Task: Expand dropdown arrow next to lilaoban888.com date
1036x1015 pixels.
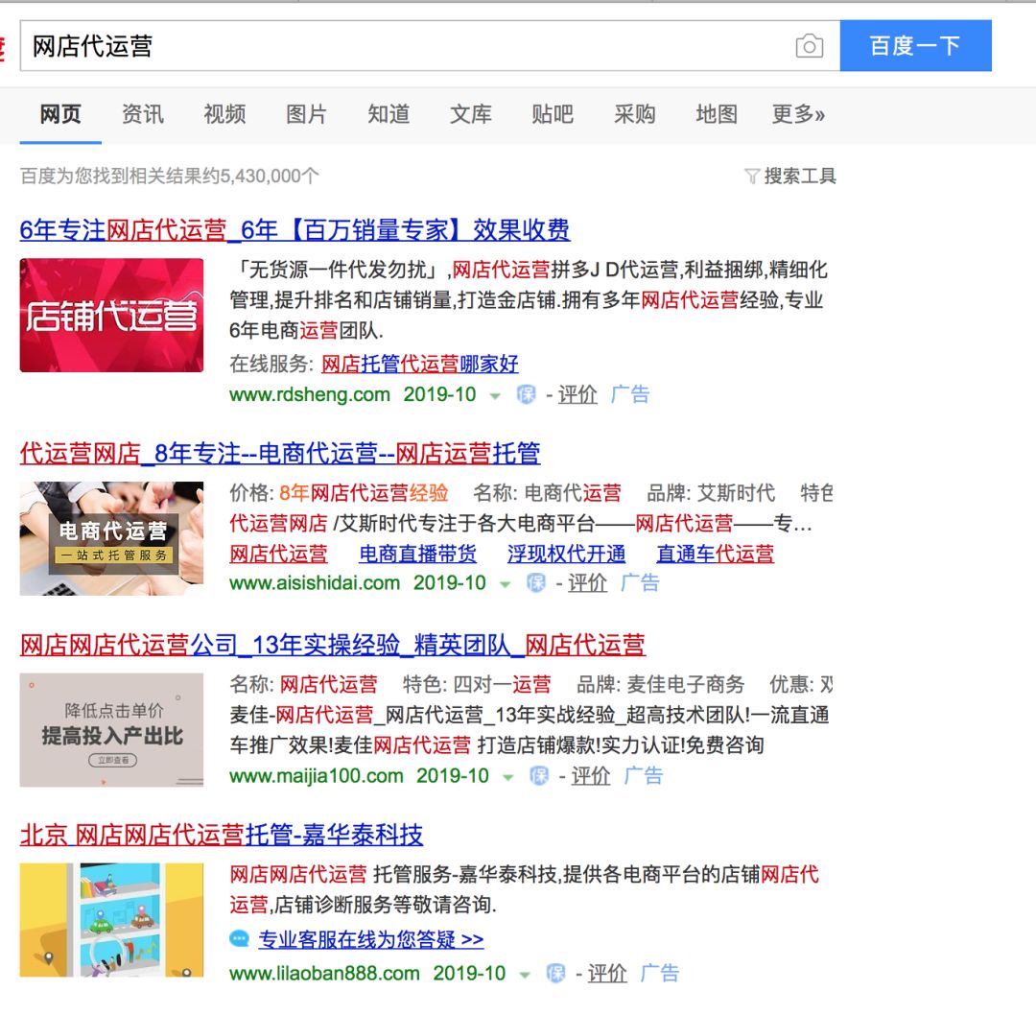Action: point(525,976)
